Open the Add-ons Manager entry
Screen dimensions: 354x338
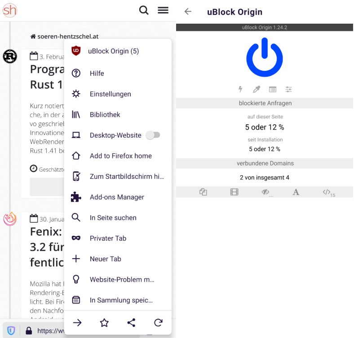118,197
